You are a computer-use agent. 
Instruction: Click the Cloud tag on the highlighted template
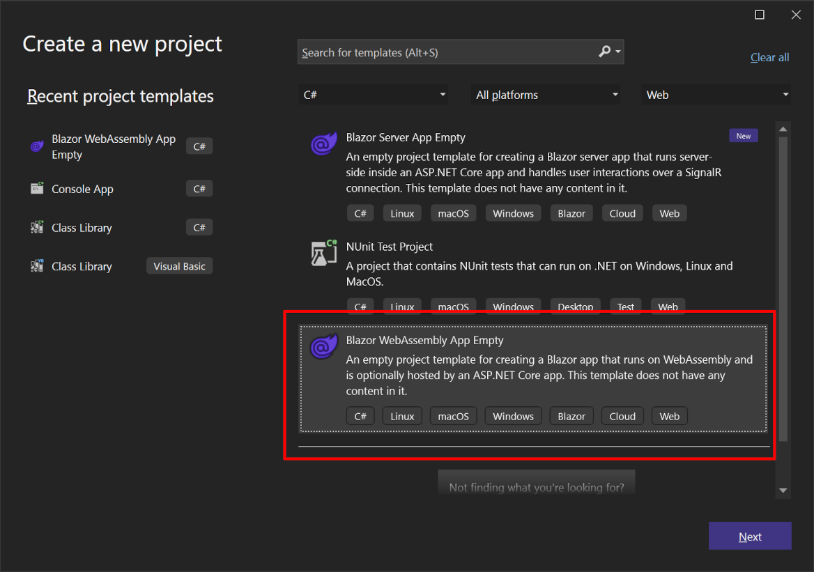(622, 415)
